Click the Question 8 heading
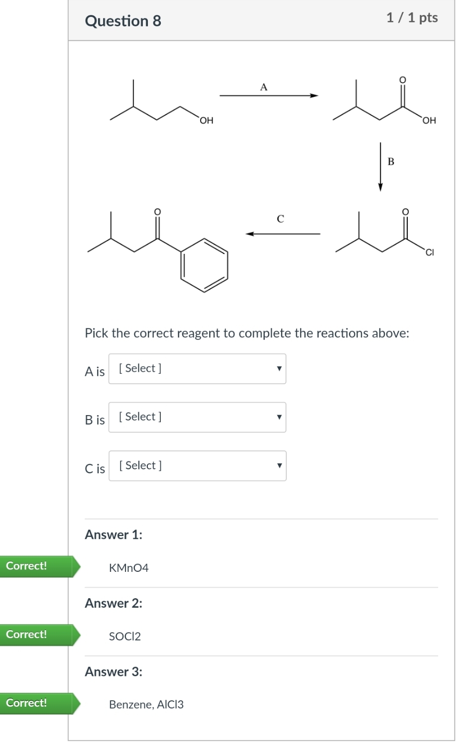Viewport: 463px width, 756px height. click(123, 21)
